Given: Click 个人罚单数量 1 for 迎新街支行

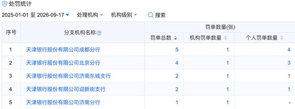Looking at the screenshot, I should coord(289,89).
